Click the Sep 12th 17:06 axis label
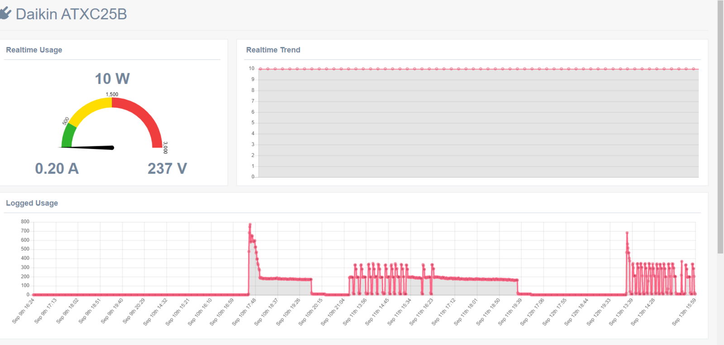Image resolution: width=724 pixels, height=345 pixels. pyautogui.click(x=532, y=312)
